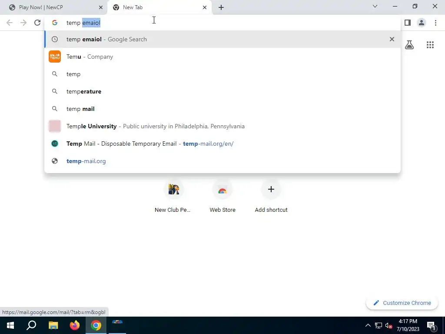445x334 pixels.
Task: Click the browser forward arrow
Action: [x=23, y=23]
